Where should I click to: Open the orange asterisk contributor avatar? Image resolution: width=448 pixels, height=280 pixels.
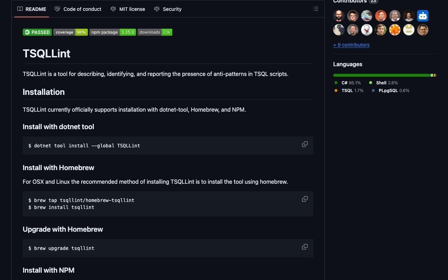tap(395, 30)
